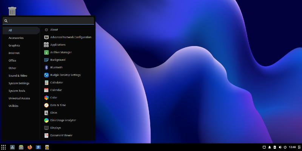Open Budgie Desktop Settings
302x151 pixels.
65,75
